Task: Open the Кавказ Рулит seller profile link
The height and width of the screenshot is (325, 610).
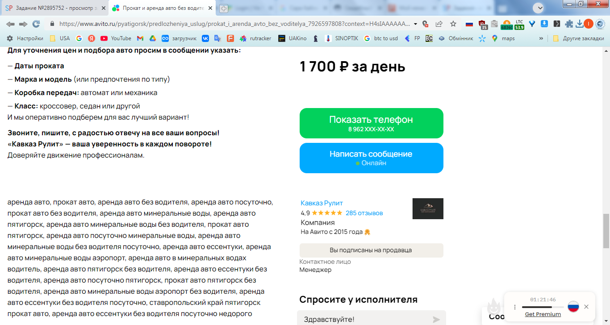Action: coord(322,203)
